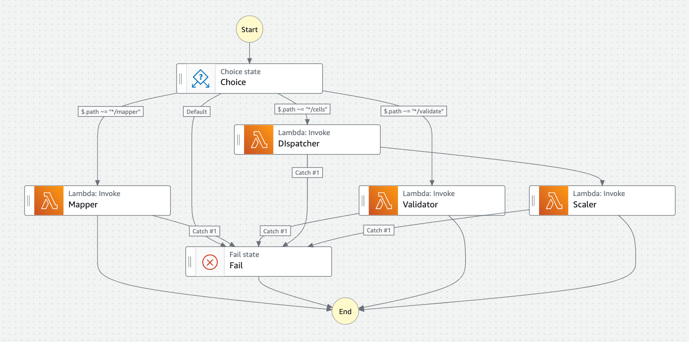Select the "*/validate" path condition label

click(x=414, y=112)
